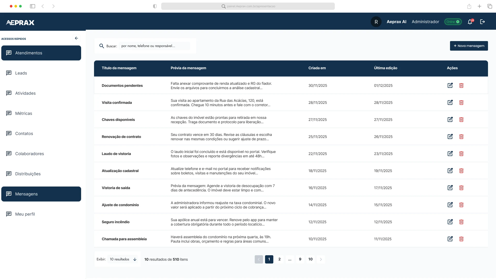Click the browser back arrow

pyautogui.click(x=43, y=6)
